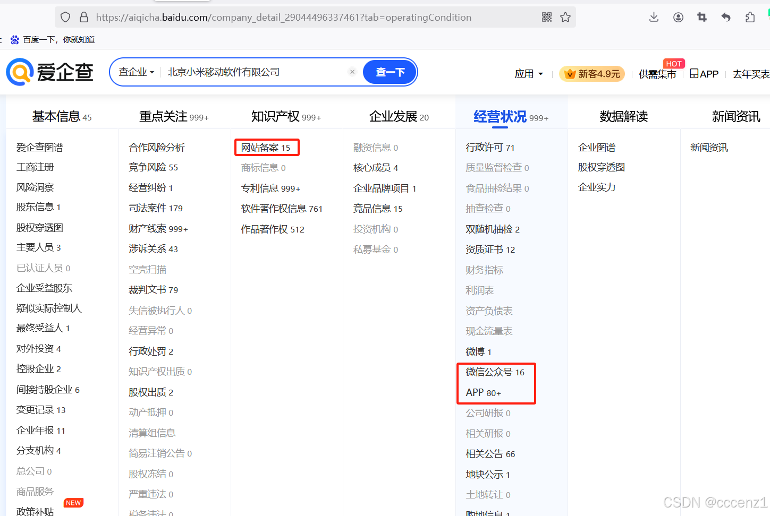Switch to the 新闻资讯 tab
The height and width of the screenshot is (516, 770).
[x=736, y=116]
